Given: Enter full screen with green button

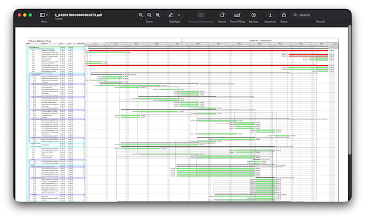Looking at the screenshot, I should tap(30, 15).
